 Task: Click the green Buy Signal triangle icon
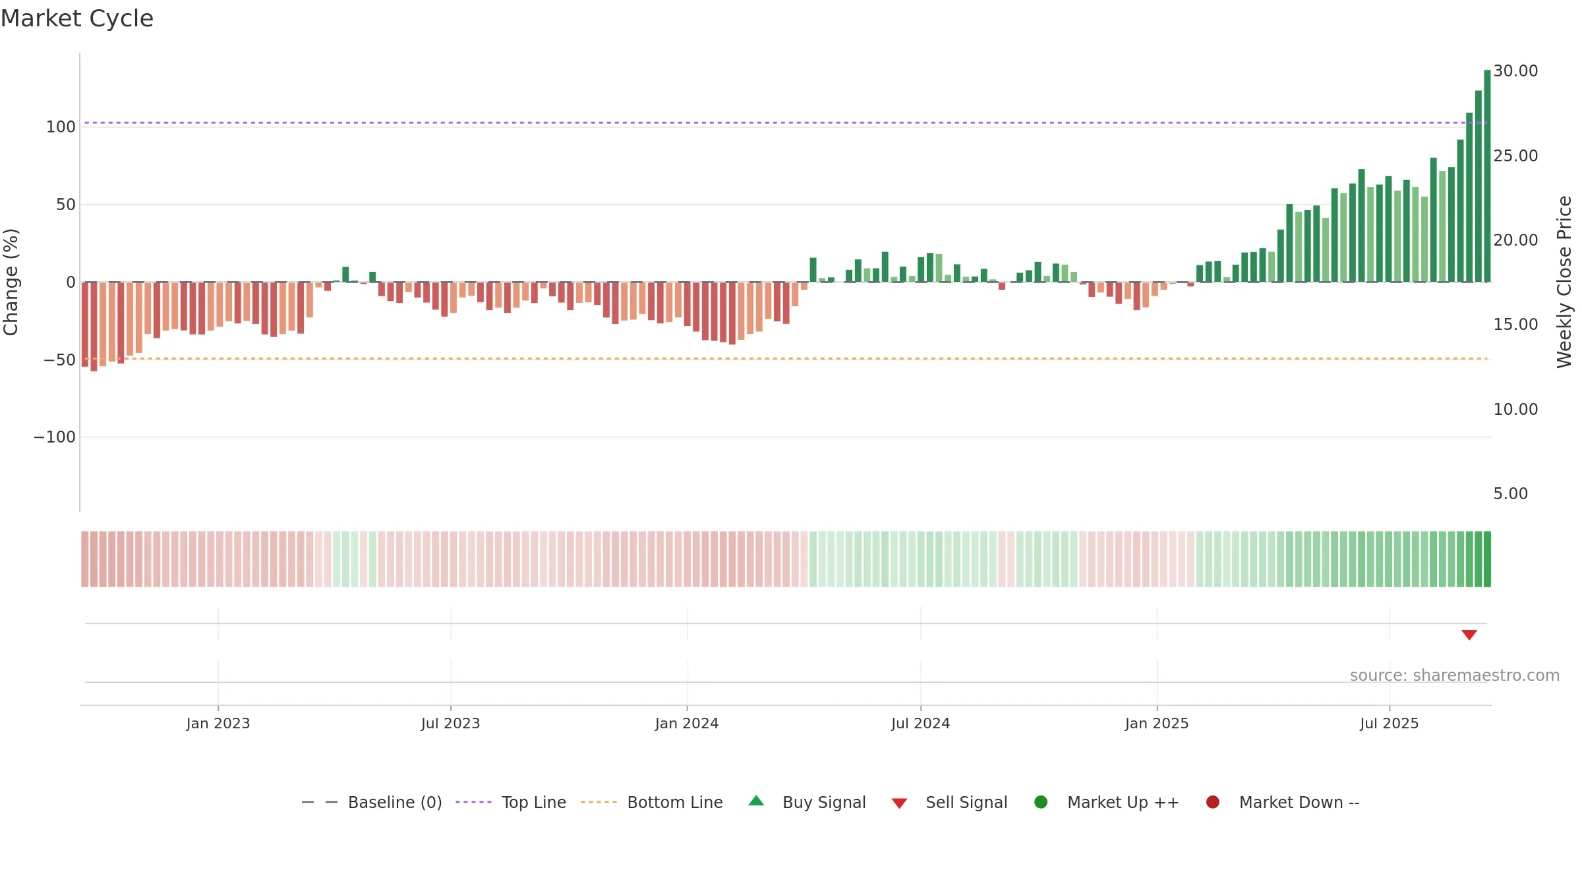[x=756, y=801]
